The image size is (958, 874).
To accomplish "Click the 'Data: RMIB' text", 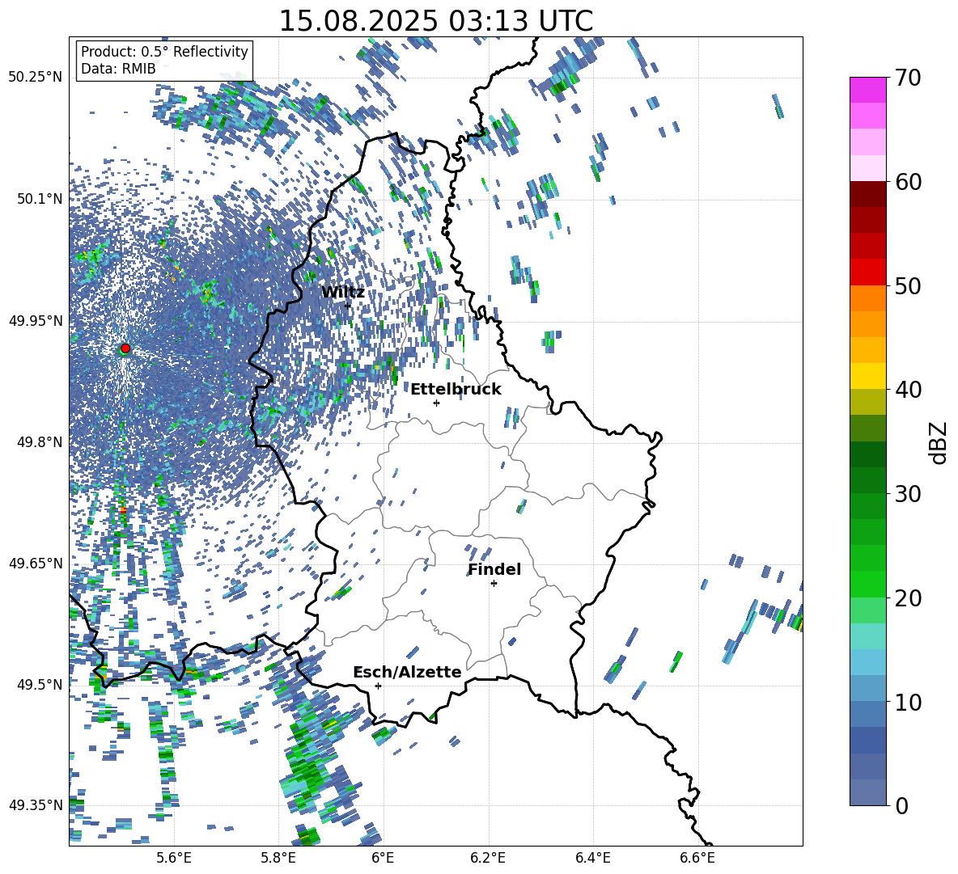I will (x=118, y=69).
